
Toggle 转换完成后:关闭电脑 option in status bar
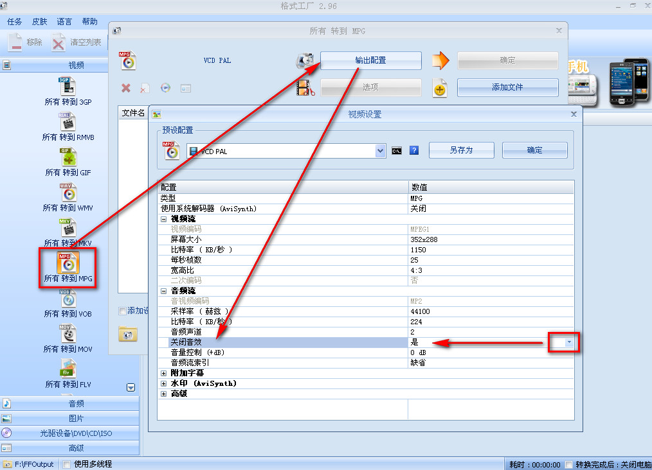[569, 463]
